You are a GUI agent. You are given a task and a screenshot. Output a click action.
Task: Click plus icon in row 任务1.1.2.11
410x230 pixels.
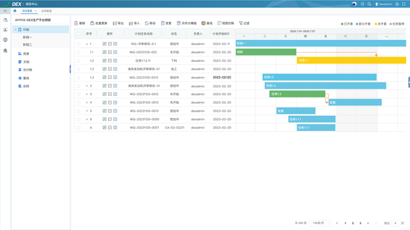pyautogui.click(x=115, y=61)
